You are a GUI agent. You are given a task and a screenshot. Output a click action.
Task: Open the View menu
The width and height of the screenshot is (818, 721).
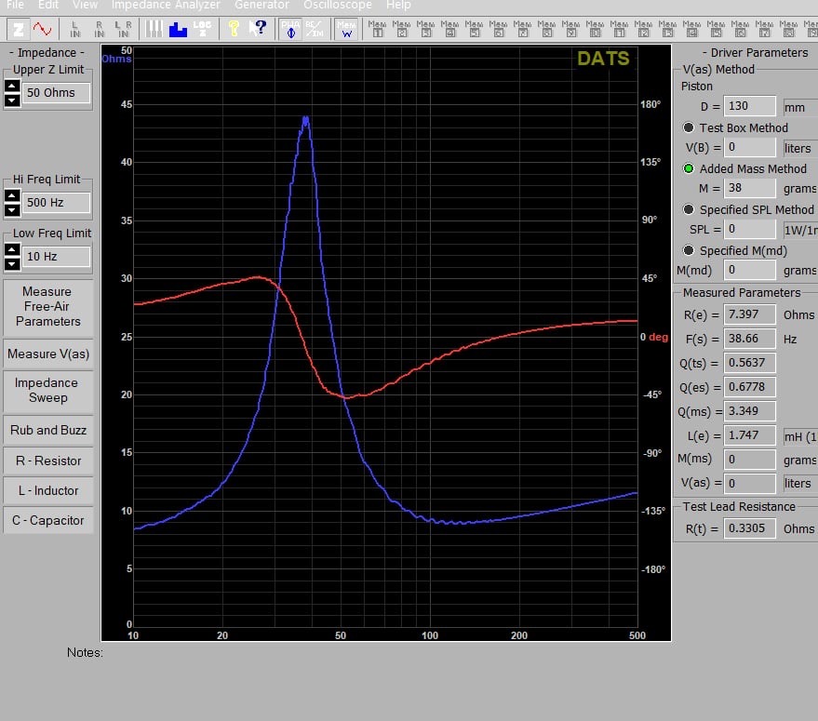click(85, 6)
